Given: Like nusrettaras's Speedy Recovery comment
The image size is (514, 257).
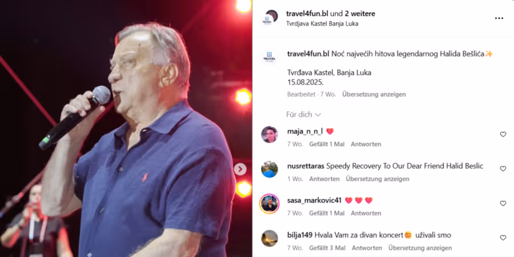Looking at the screenshot, I should coord(503,168).
